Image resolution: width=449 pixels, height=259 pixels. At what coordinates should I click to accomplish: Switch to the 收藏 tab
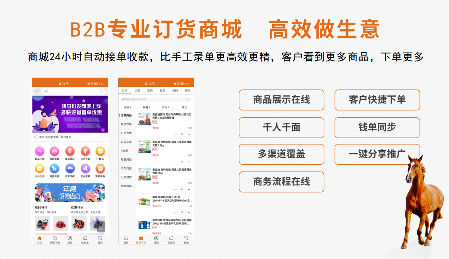[x=137, y=91]
